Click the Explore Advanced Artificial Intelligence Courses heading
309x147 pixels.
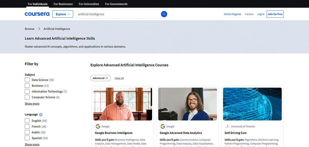[x=129, y=65]
